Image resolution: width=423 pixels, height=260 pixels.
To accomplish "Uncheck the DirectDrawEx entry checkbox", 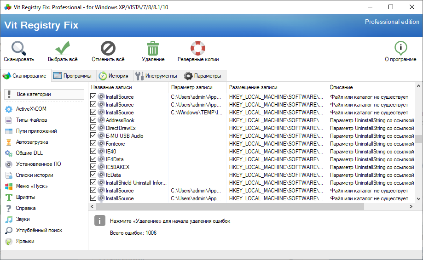I will coord(93,128).
